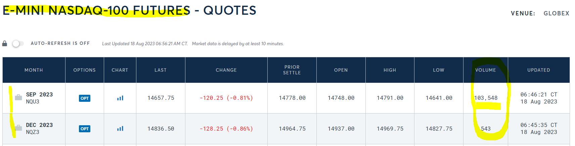Click the UPDATED column header
The height and width of the screenshot is (146, 575).
point(538,70)
